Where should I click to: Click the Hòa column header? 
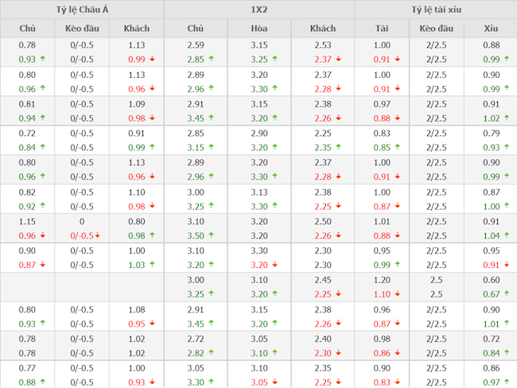[258, 29]
